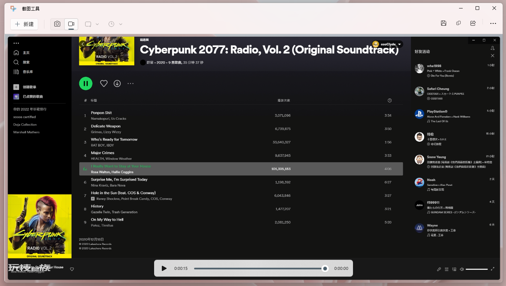The height and width of the screenshot is (286, 506).
Task: Open the Marshall Mathers playlist
Action: (26, 132)
